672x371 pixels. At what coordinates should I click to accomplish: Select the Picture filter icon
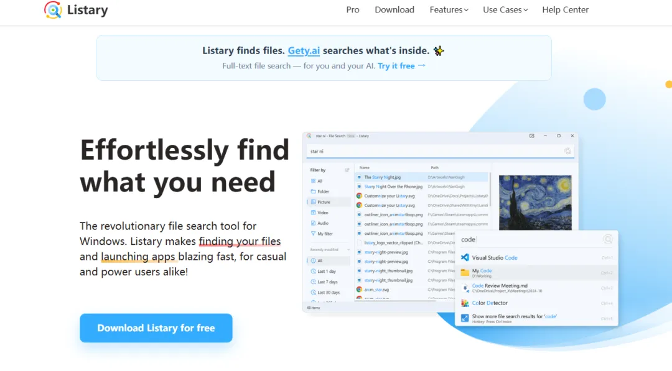point(313,202)
